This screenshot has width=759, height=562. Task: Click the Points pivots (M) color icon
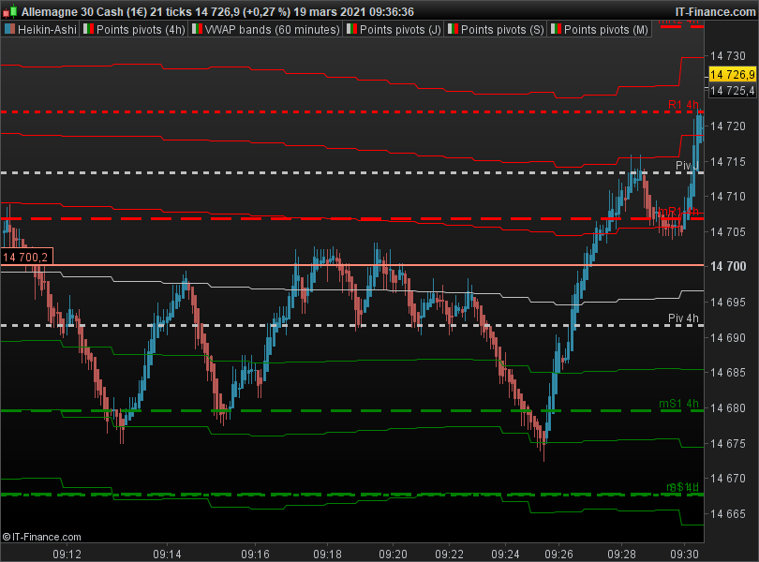tap(557, 29)
